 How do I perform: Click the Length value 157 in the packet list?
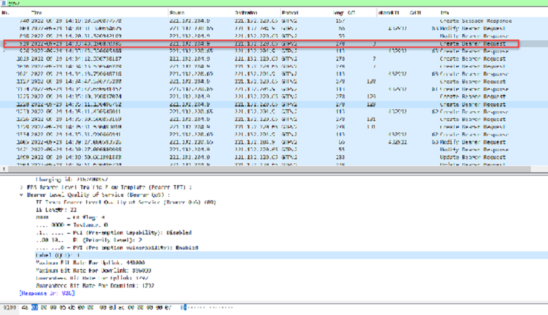[340, 21]
